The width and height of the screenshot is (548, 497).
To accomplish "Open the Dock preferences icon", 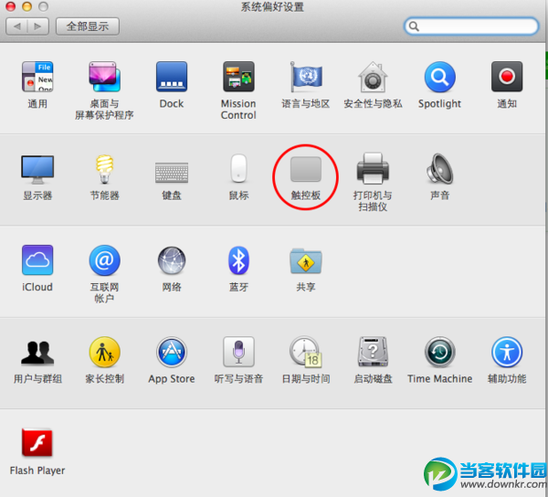I will (172, 77).
